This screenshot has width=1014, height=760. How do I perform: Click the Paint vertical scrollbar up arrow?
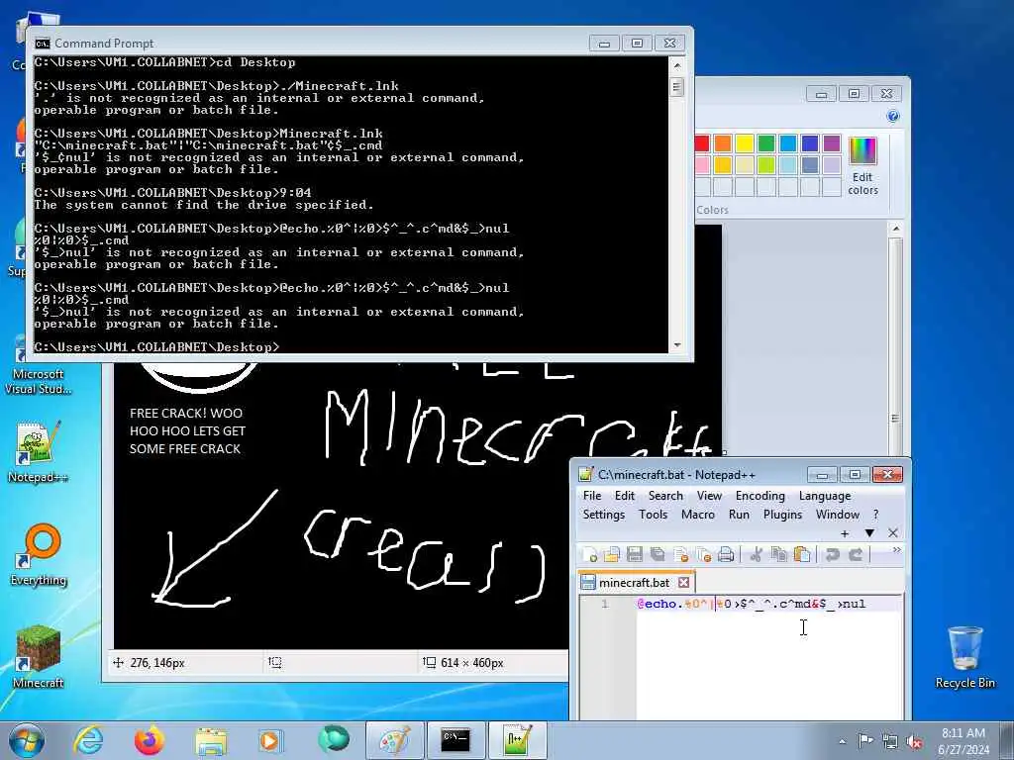pyautogui.click(x=895, y=229)
